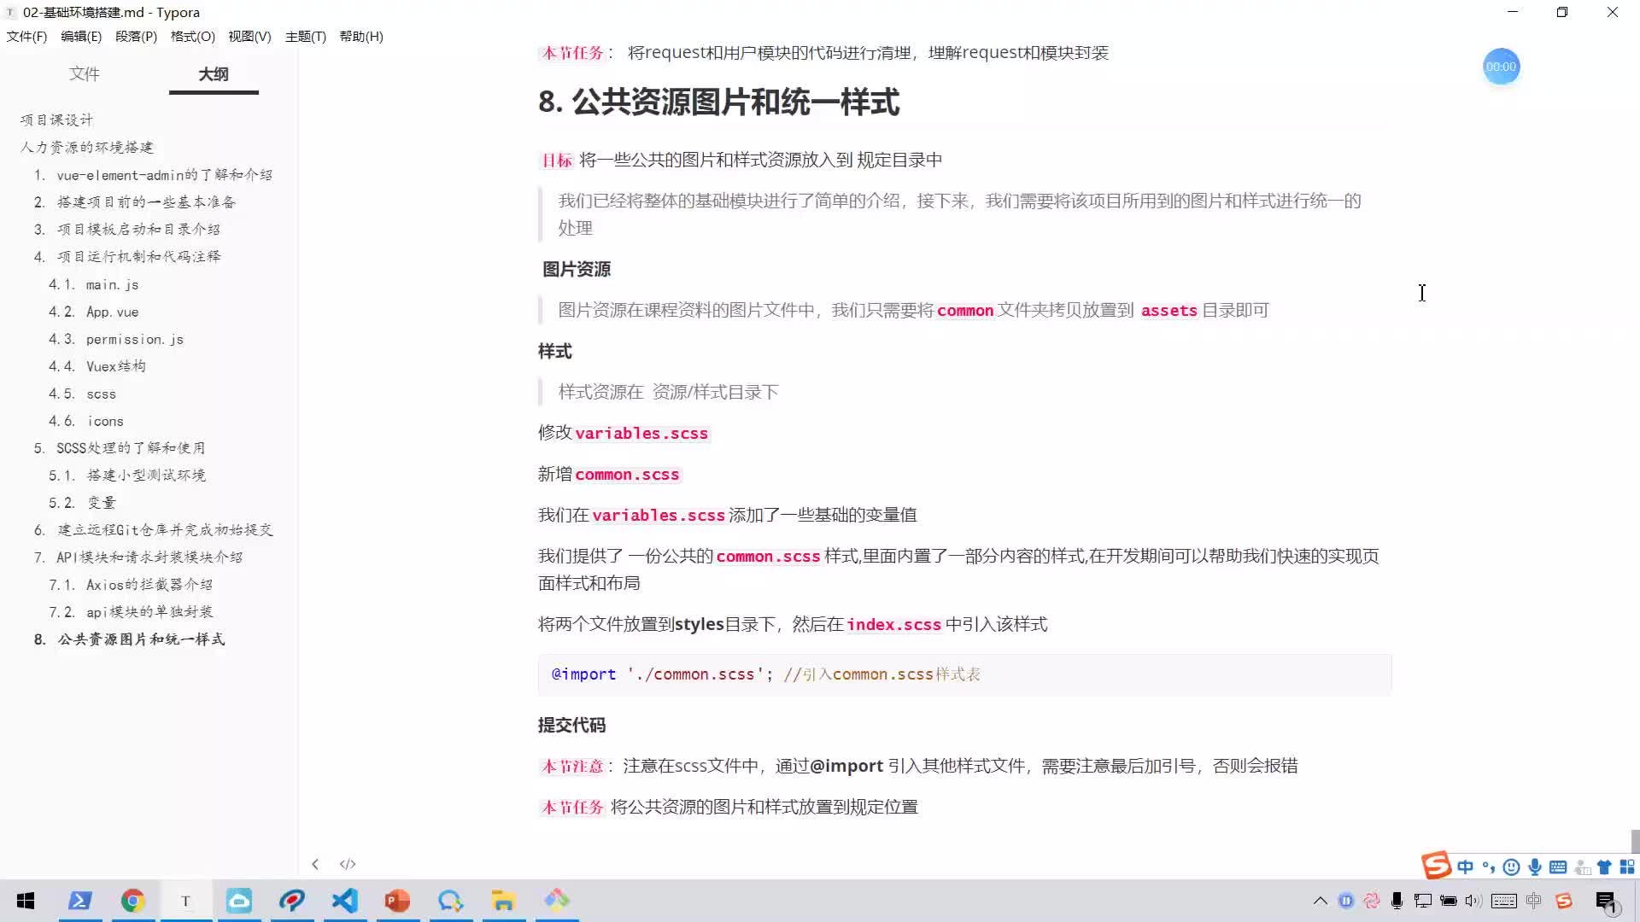Select outline entry 4.4. Vuex结构
Viewport: 1640px width, 922px height.
[97, 366]
